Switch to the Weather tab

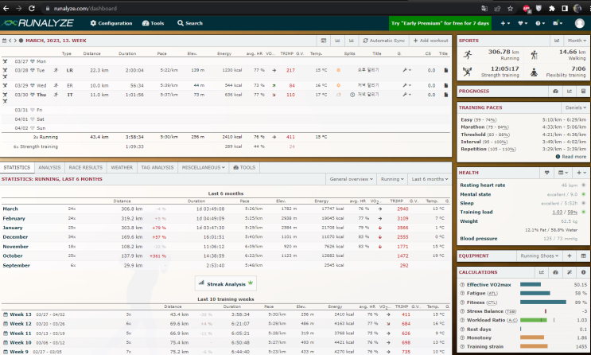coord(122,167)
